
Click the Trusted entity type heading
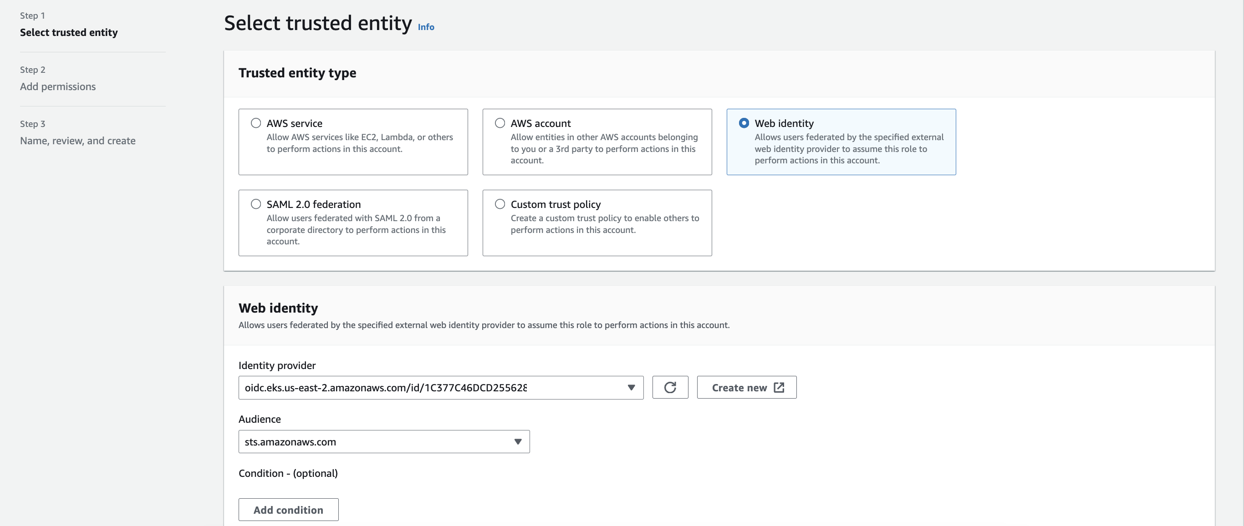coord(297,73)
